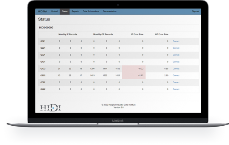Click Correct link for Q422

click(176, 89)
